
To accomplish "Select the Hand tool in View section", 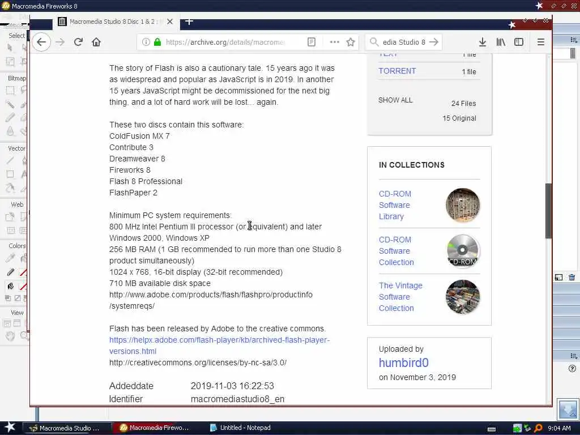I will (x=10, y=336).
